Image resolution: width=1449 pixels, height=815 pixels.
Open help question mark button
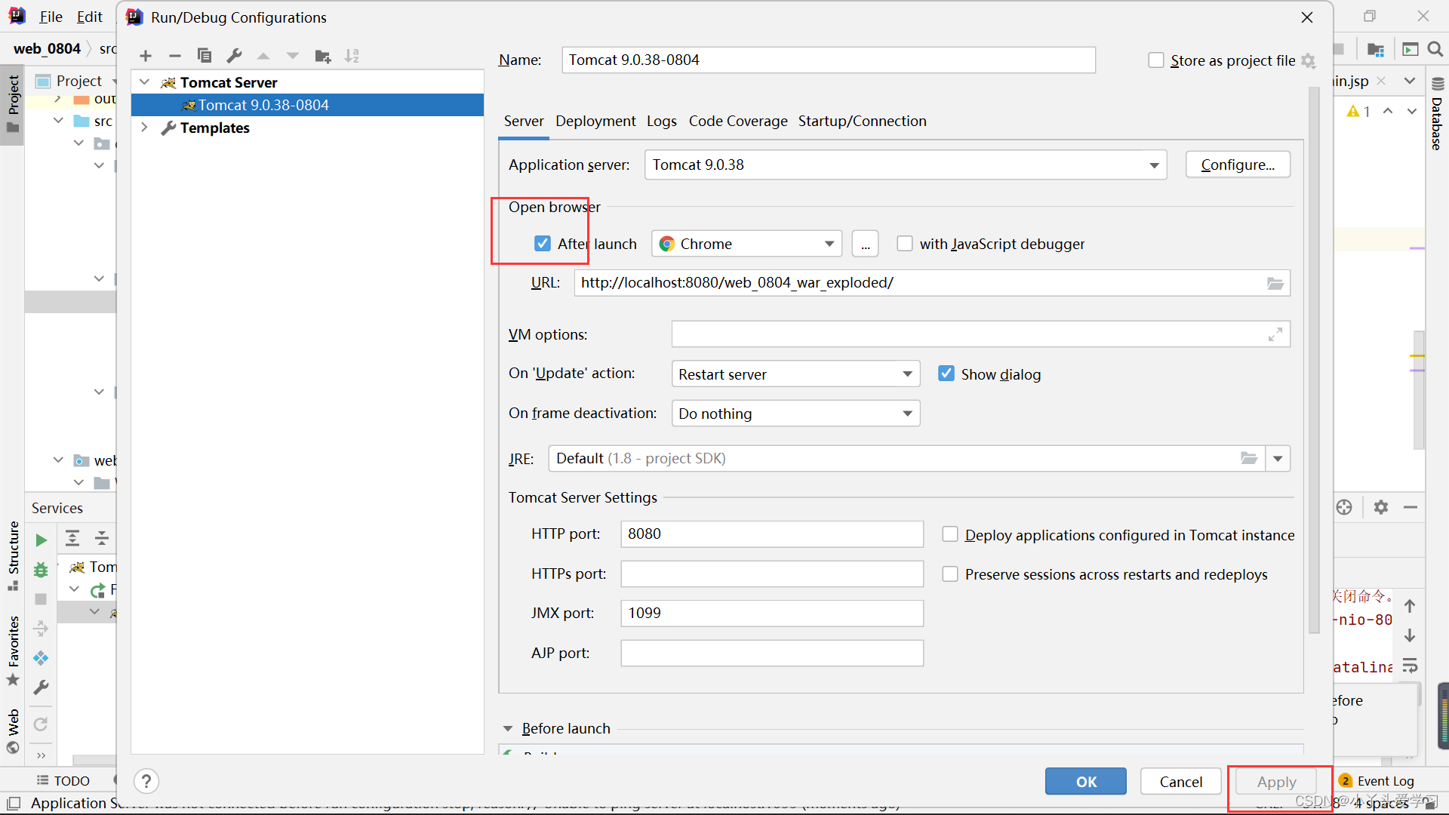146,781
